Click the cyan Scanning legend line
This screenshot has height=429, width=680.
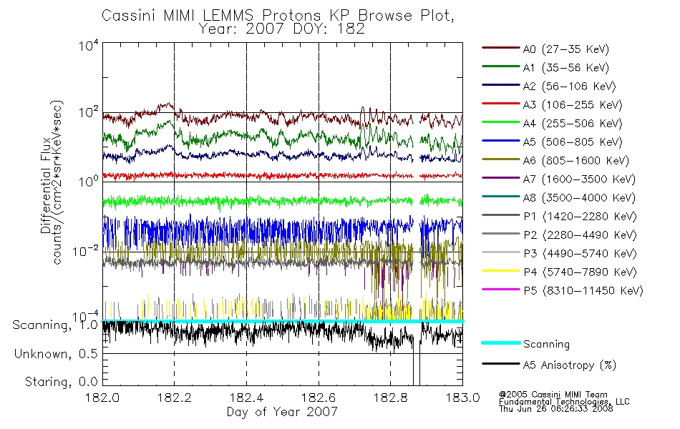(x=501, y=342)
